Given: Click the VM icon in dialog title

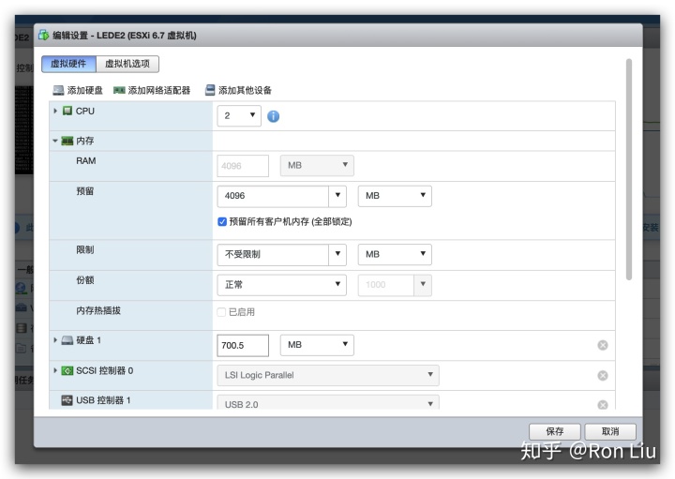Looking at the screenshot, I should pyautogui.click(x=43, y=36).
